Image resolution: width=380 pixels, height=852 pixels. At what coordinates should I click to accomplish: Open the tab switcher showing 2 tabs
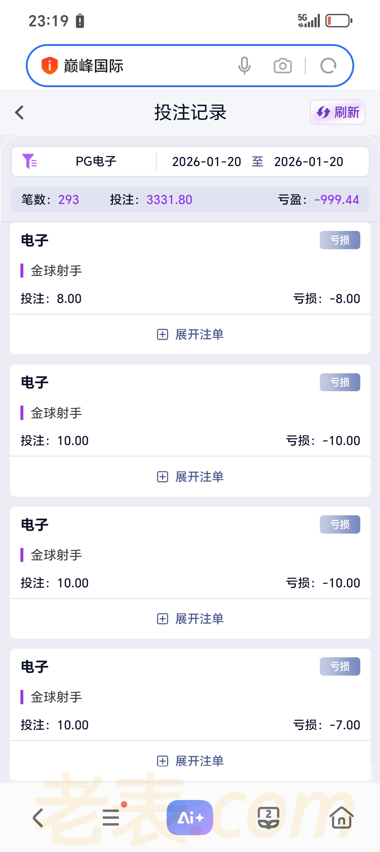click(x=269, y=818)
